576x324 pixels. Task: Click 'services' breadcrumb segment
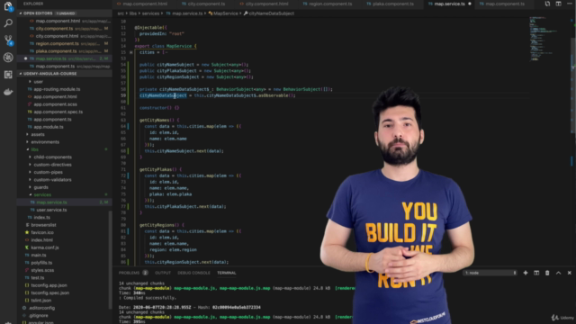(x=150, y=13)
